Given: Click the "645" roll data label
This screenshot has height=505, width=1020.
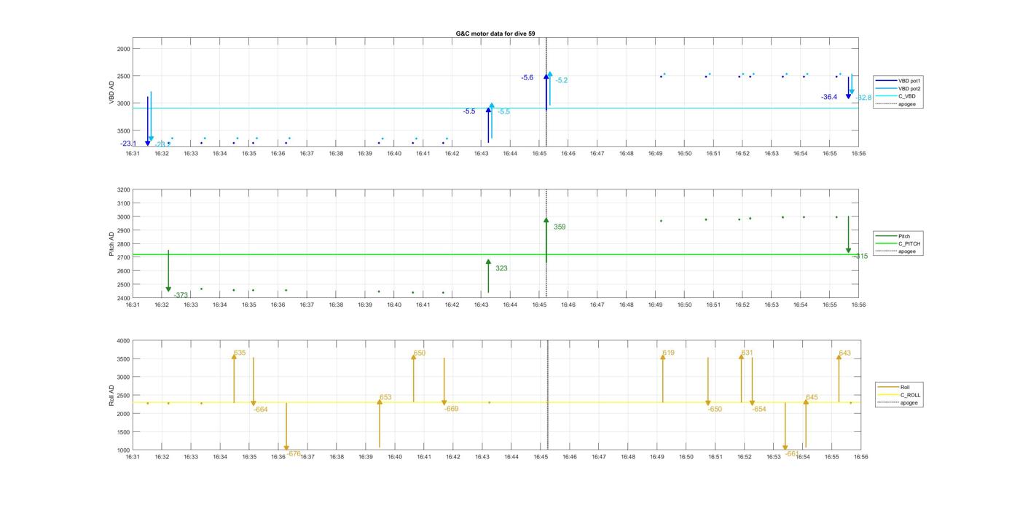Looking at the screenshot, I should click(812, 397).
